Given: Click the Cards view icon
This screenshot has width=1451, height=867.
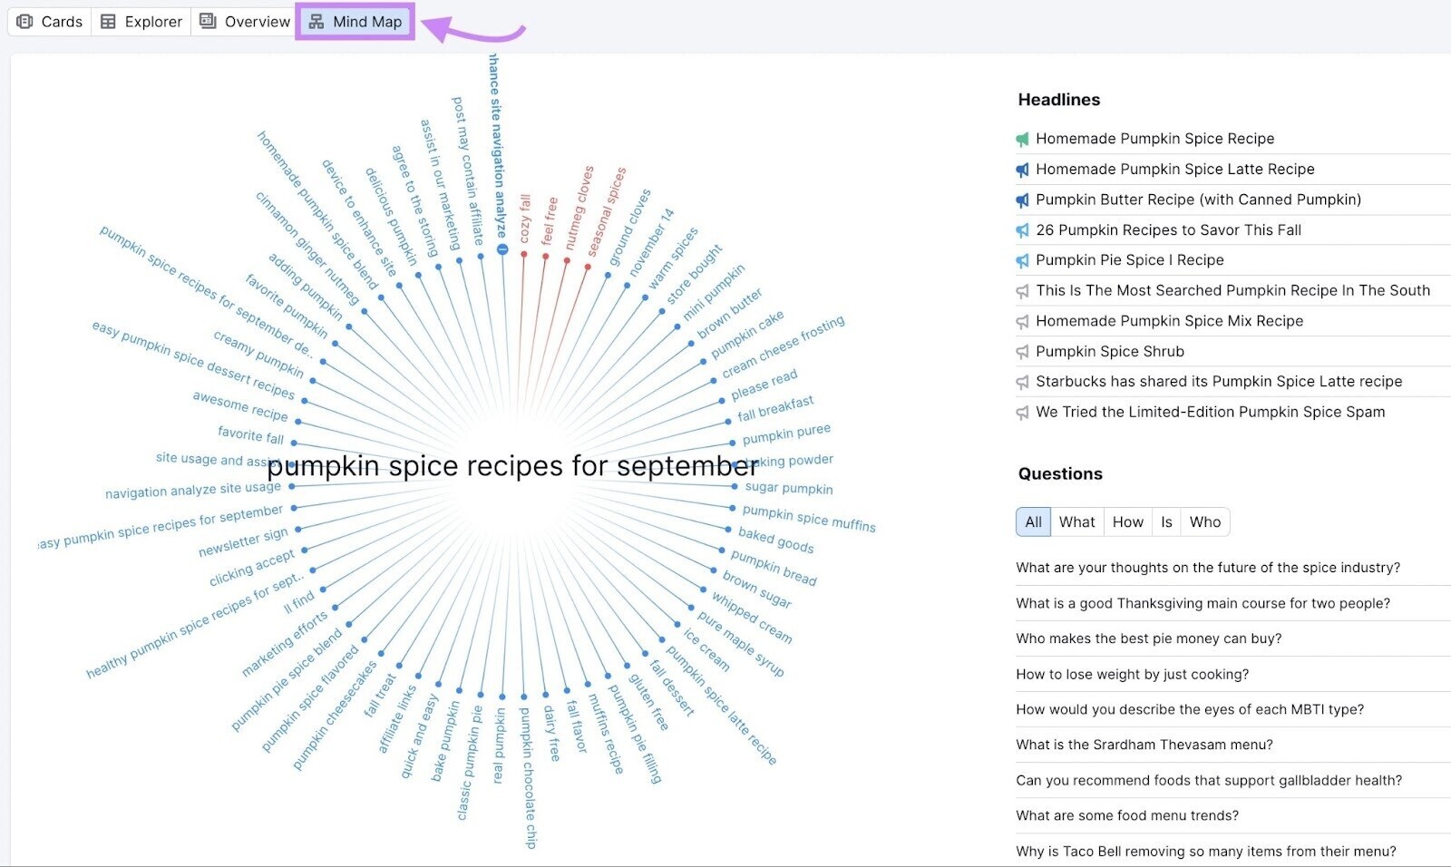Looking at the screenshot, I should (x=24, y=22).
